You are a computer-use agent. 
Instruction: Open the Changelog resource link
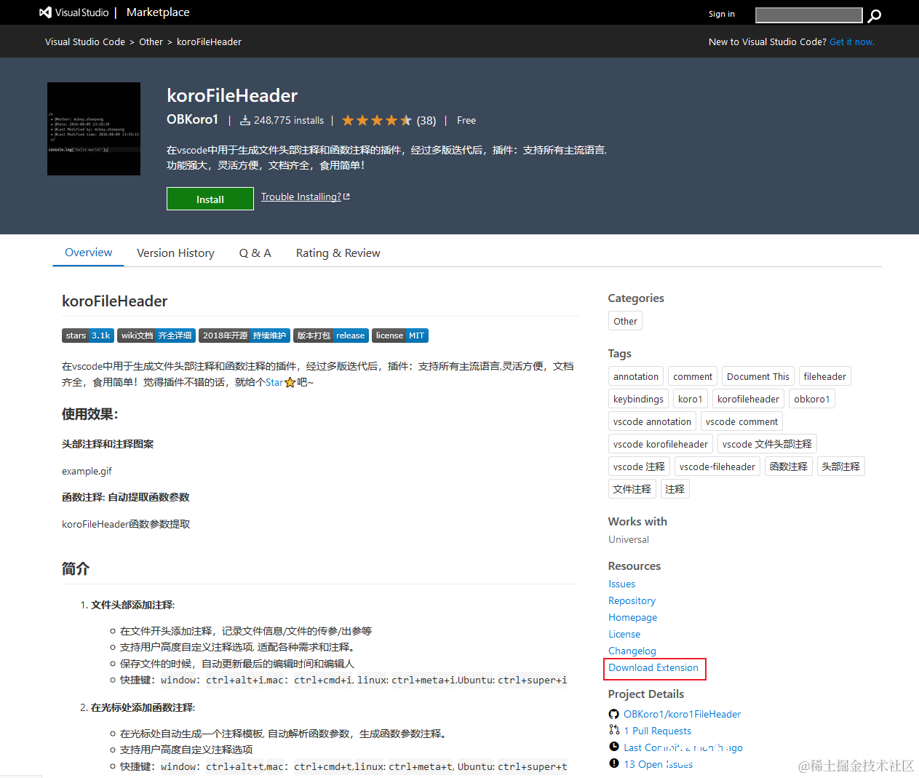tap(632, 651)
